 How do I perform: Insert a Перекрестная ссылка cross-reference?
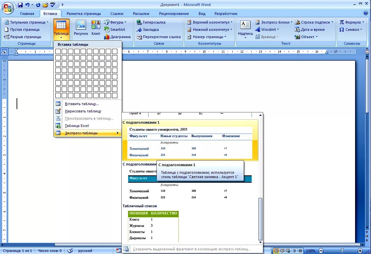(x=159, y=37)
